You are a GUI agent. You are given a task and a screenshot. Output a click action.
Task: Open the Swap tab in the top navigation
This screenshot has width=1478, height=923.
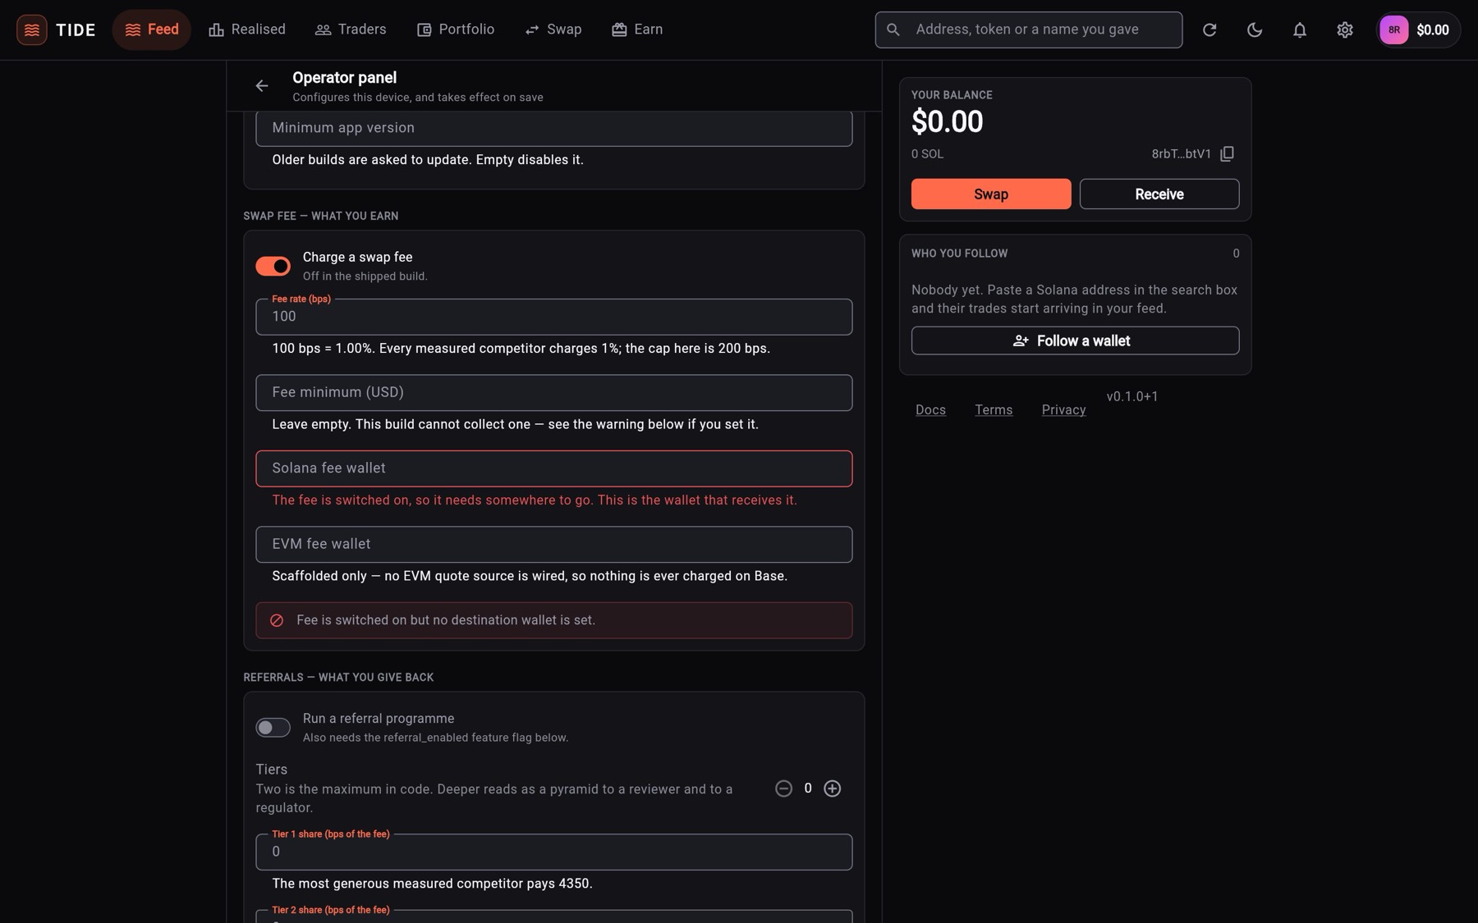tap(553, 30)
